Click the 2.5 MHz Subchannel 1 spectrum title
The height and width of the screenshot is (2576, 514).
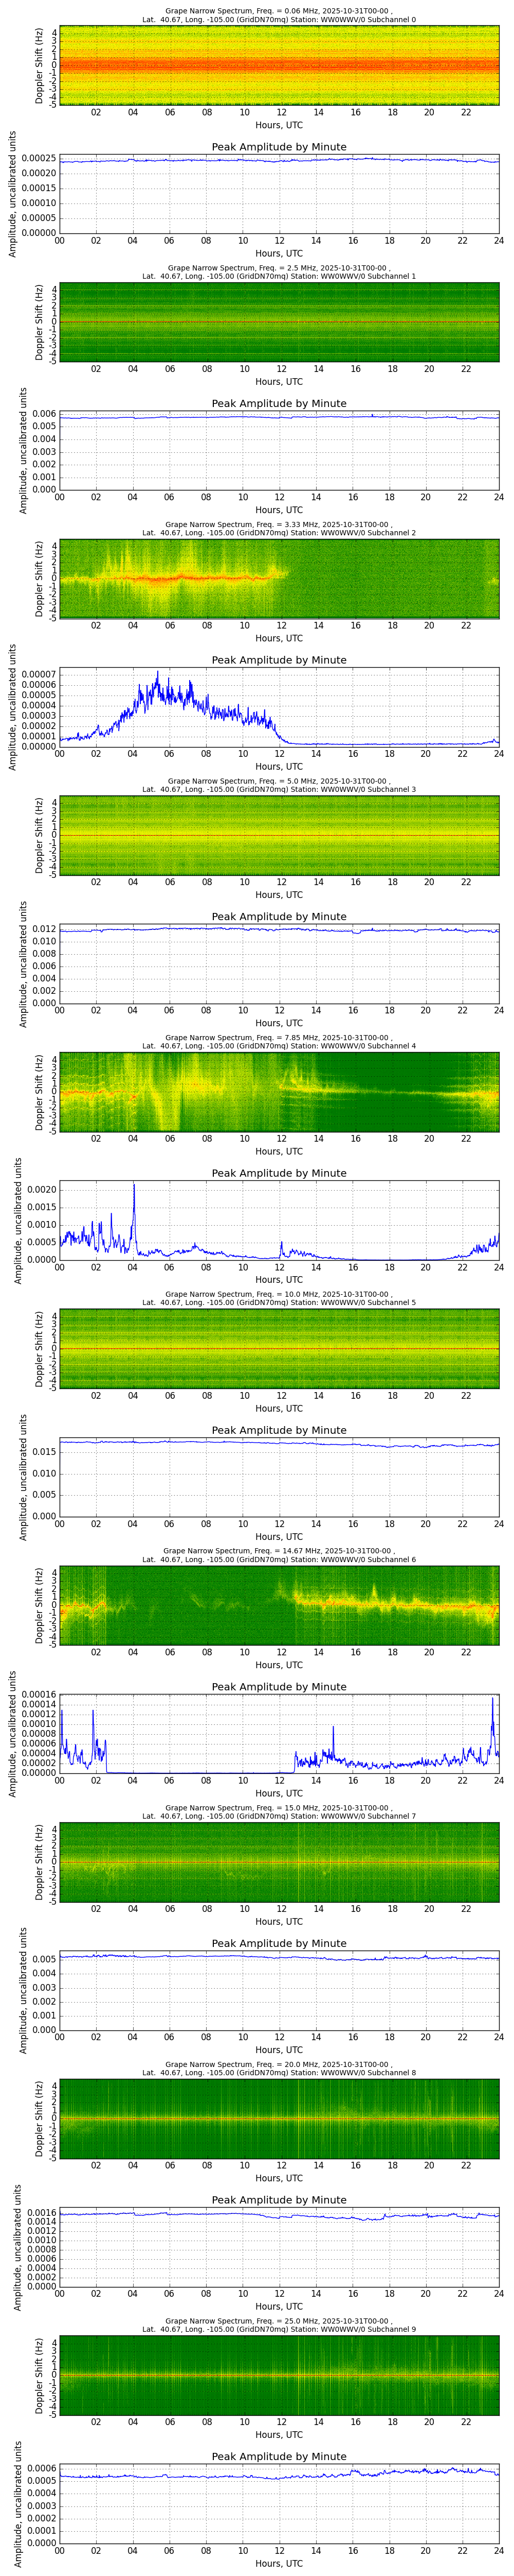(x=279, y=272)
